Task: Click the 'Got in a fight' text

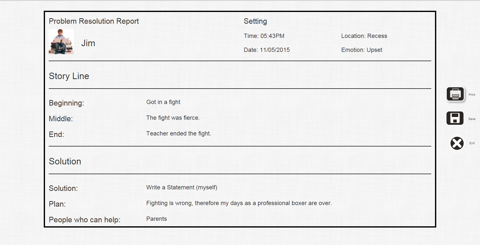Action: pyautogui.click(x=163, y=102)
